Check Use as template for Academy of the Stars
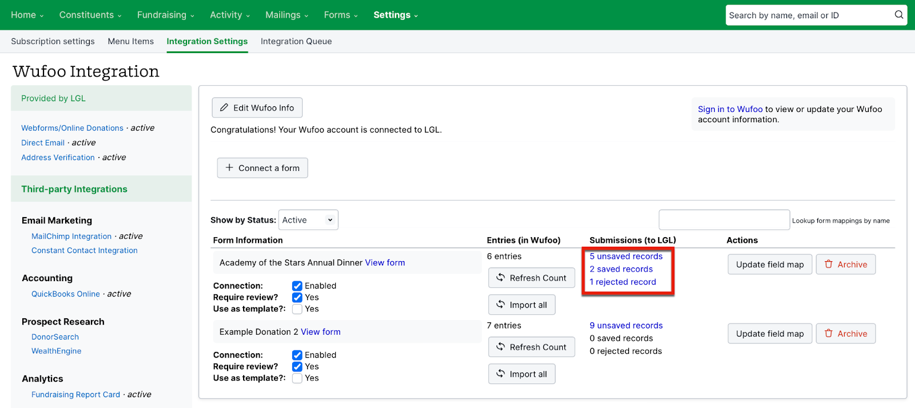 tap(297, 309)
